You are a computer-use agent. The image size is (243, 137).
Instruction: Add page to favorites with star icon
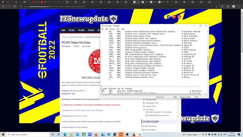(222, 6)
